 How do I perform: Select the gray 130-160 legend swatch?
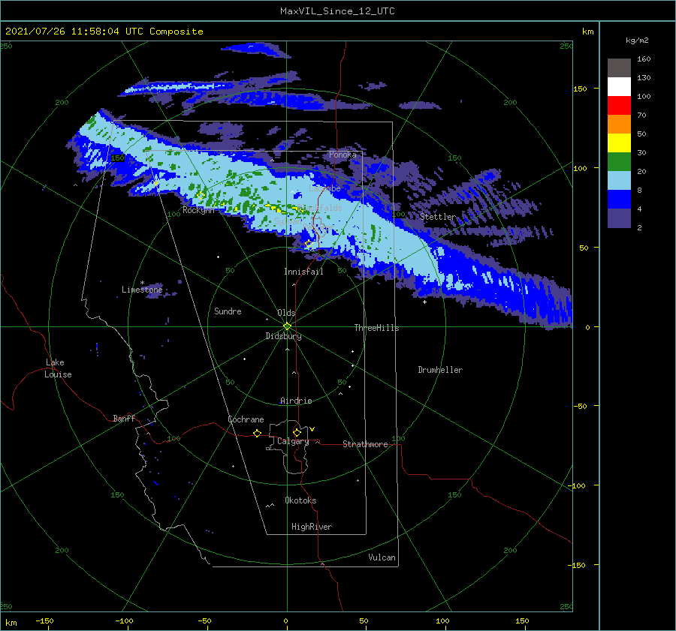pyautogui.click(x=619, y=68)
